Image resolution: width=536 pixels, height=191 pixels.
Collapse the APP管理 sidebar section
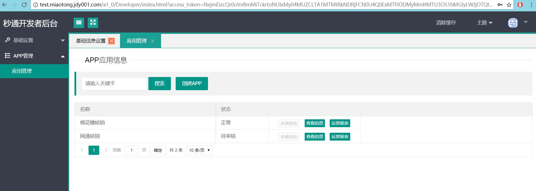click(34, 56)
